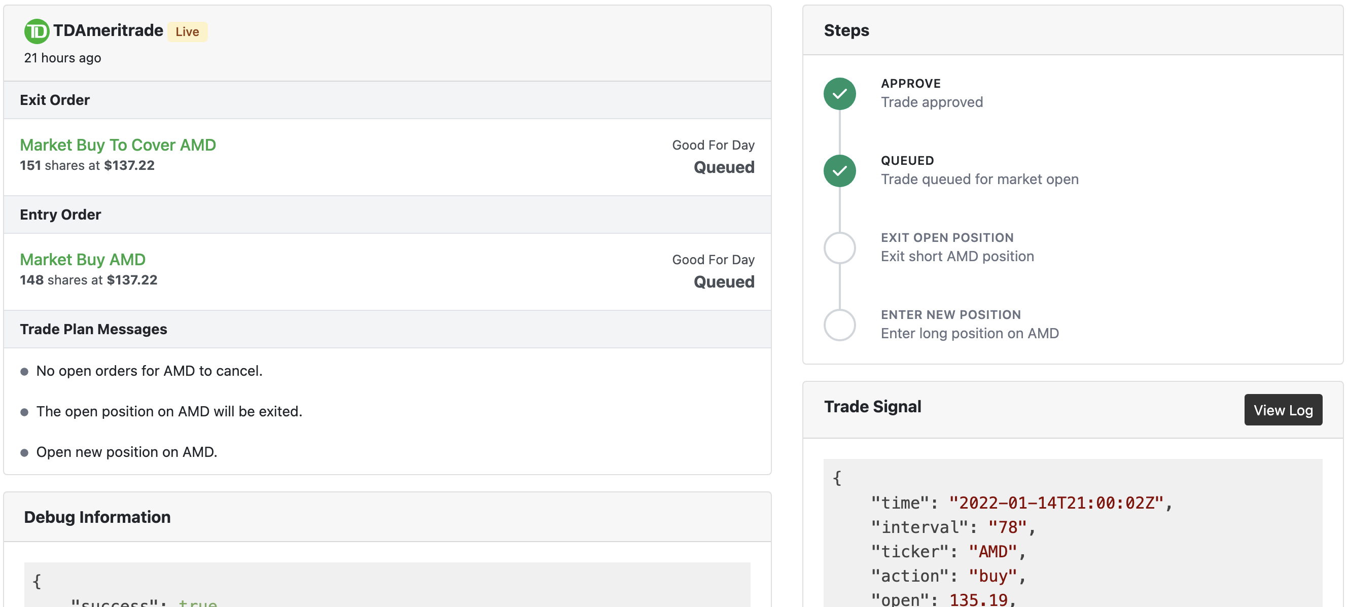Click "148 shares at $137.22" text
Screen dimensions: 1347x607
[x=88, y=280]
